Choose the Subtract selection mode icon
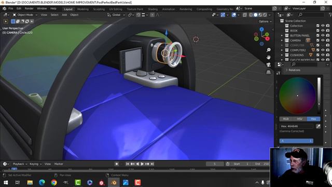This screenshot has height=187, width=332. 22,21
